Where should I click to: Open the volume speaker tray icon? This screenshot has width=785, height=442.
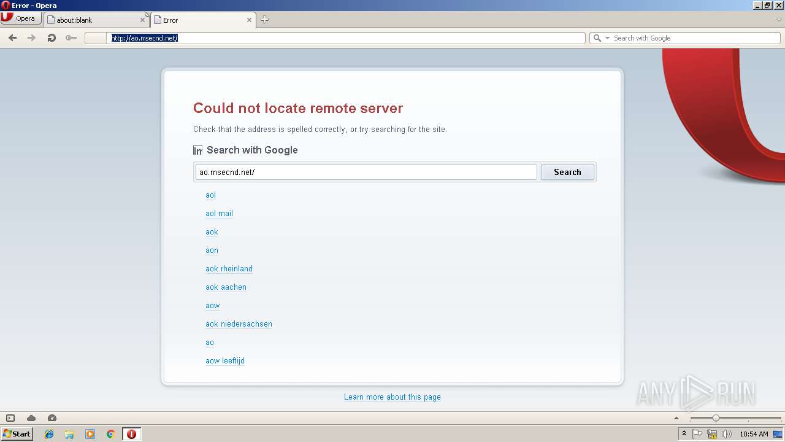(727, 434)
